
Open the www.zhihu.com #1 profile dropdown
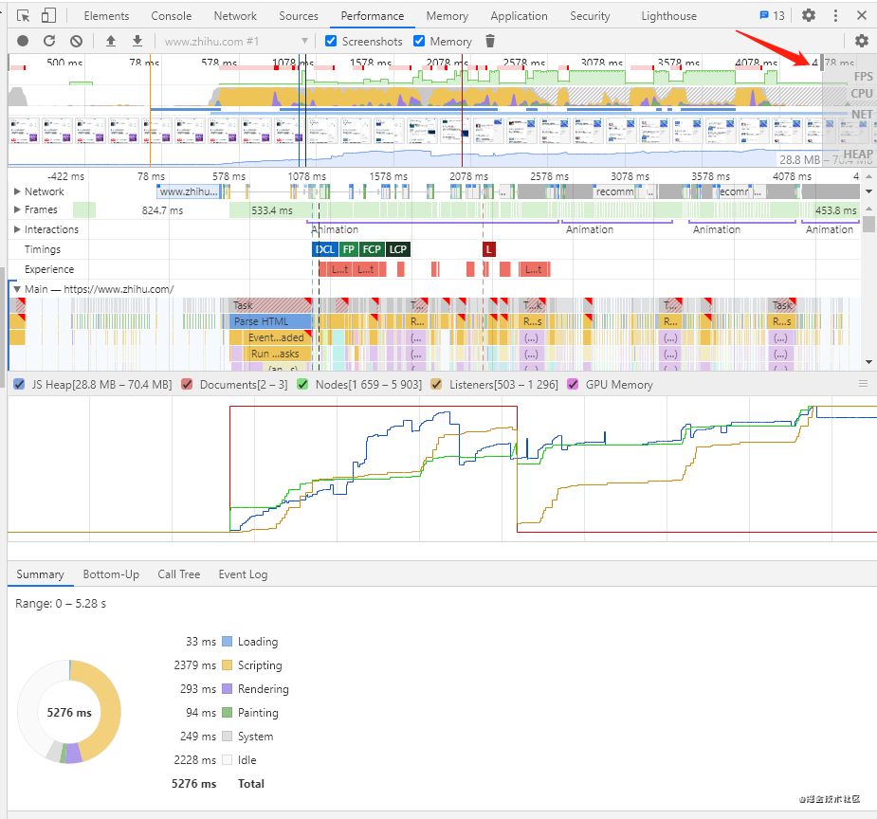tap(303, 41)
